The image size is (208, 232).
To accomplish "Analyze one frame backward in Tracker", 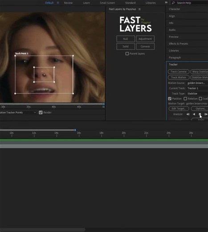I will [188, 114].
